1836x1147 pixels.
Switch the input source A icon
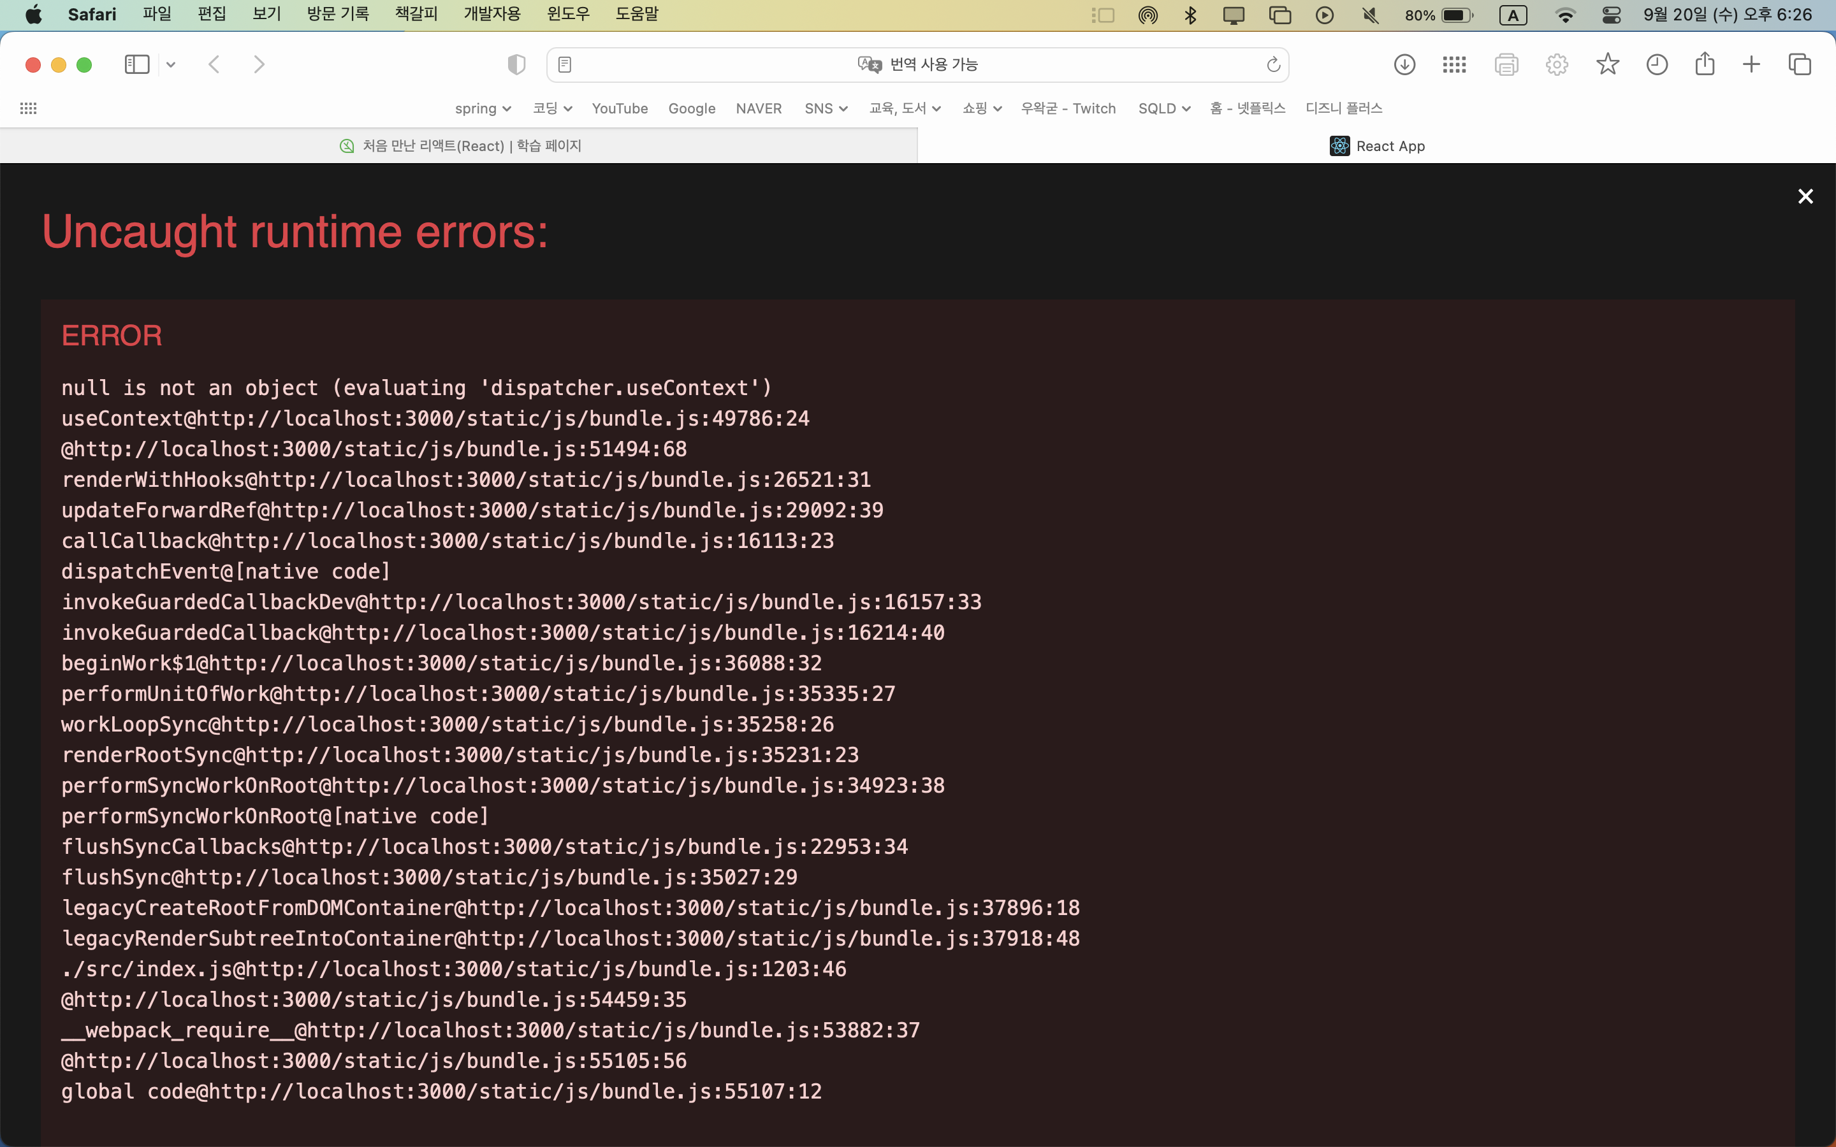pyautogui.click(x=1513, y=15)
